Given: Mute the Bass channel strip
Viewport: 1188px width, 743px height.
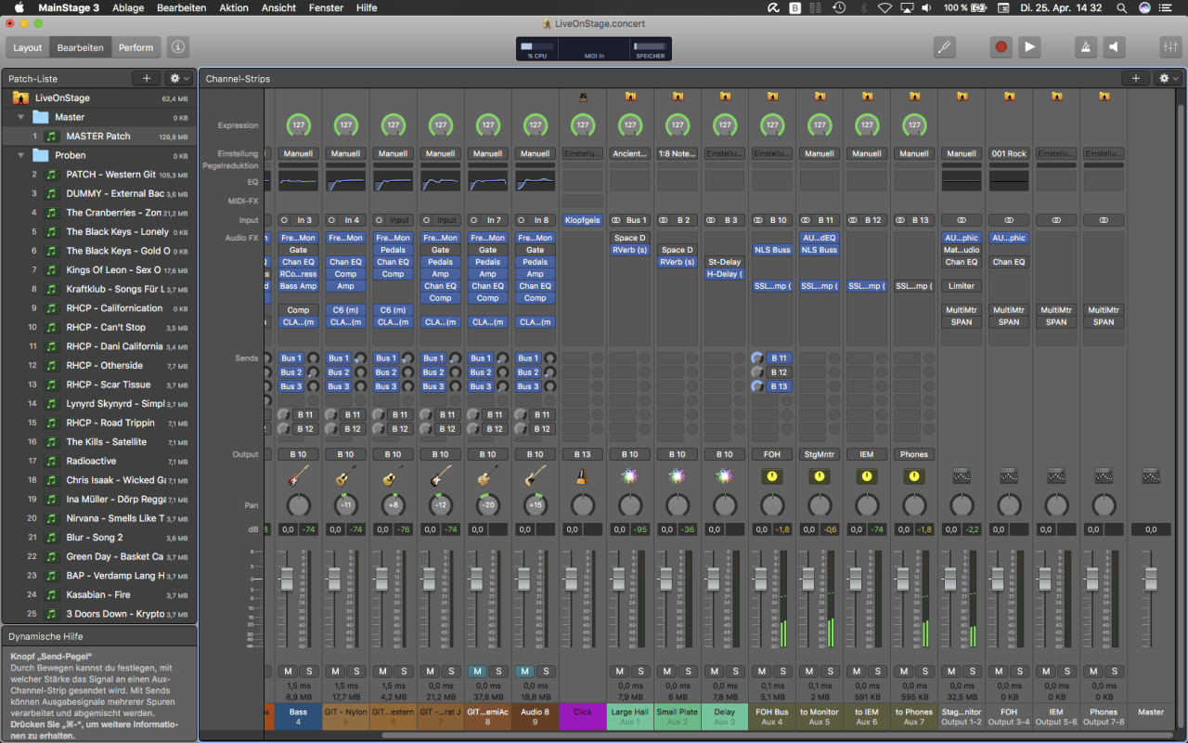Looking at the screenshot, I should (288, 671).
